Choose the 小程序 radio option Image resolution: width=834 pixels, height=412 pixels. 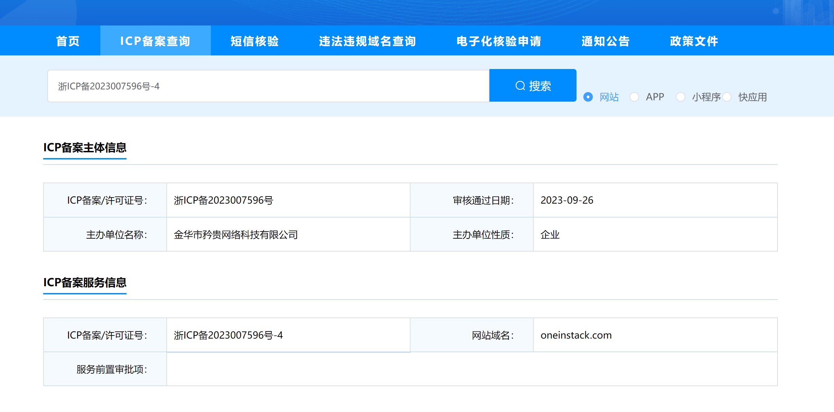(681, 97)
